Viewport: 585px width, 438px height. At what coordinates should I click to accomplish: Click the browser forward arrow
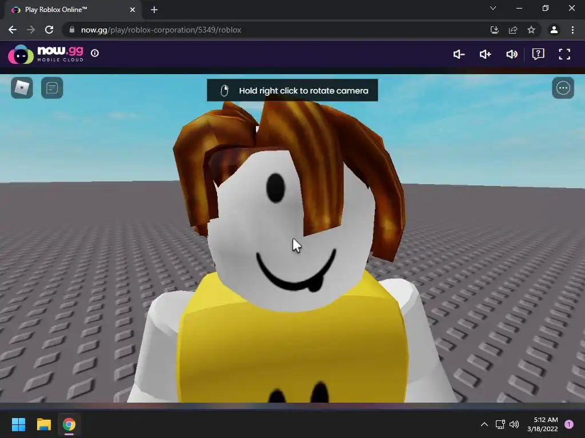(31, 30)
